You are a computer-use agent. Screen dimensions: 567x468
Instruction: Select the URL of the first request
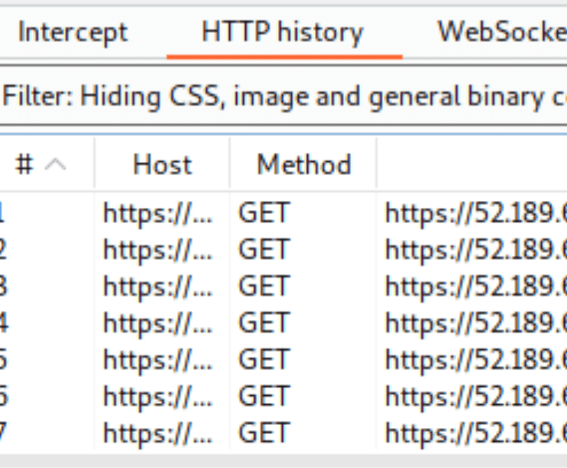click(x=475, y=213)
